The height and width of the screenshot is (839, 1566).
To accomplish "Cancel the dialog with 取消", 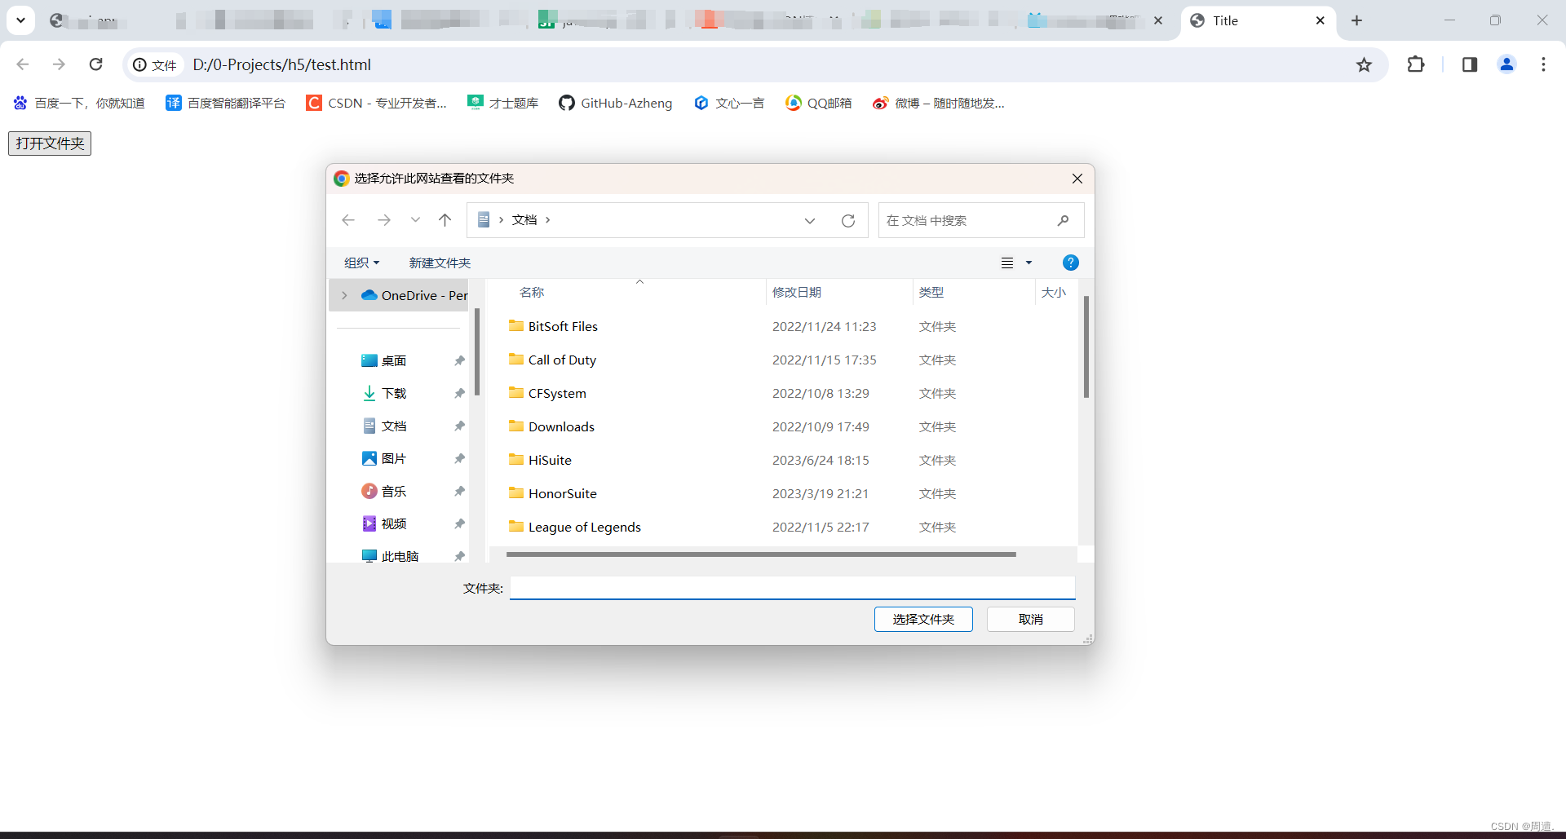I will pyautogui.click(x=1030, y=619).
